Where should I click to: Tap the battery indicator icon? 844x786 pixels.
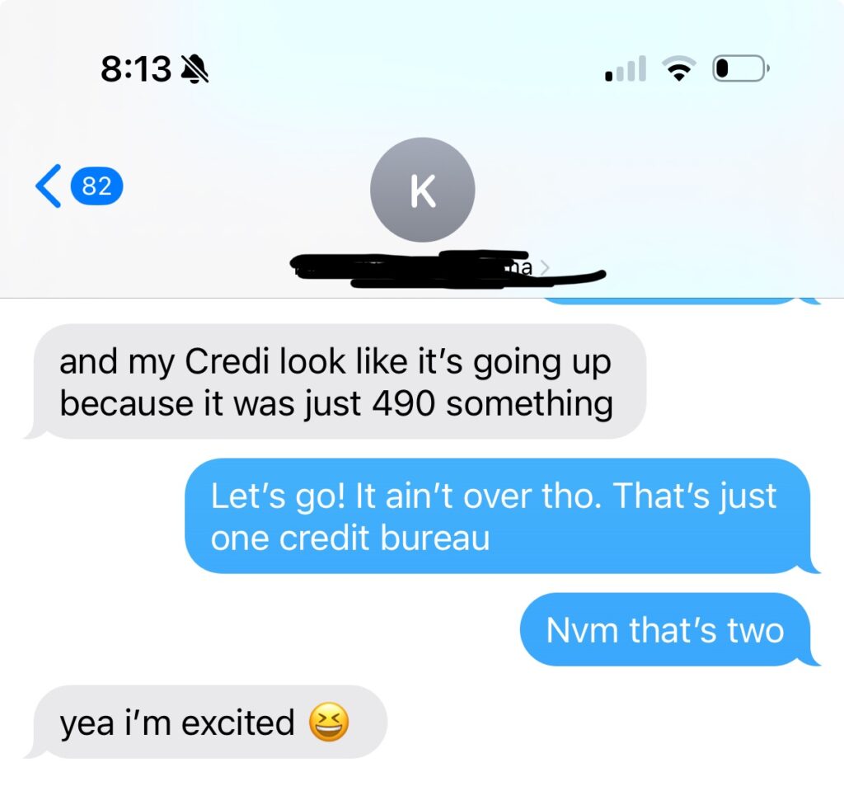(x=741, y=68)
